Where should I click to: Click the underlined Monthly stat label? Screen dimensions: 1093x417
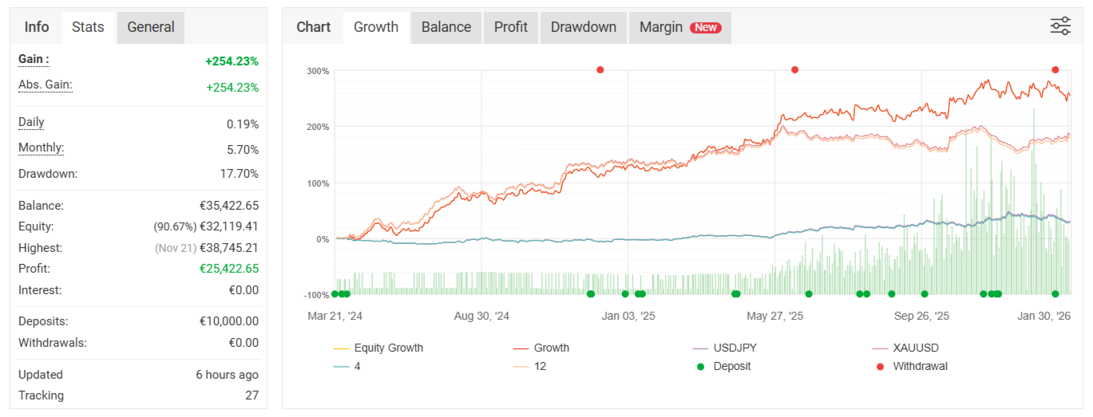click(x=41, y=148)
